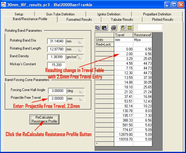The width and height of the screenshot is (186, 153).
Task: Open the Gun Tube Definition tab
Action: click(x=60, y=14)
